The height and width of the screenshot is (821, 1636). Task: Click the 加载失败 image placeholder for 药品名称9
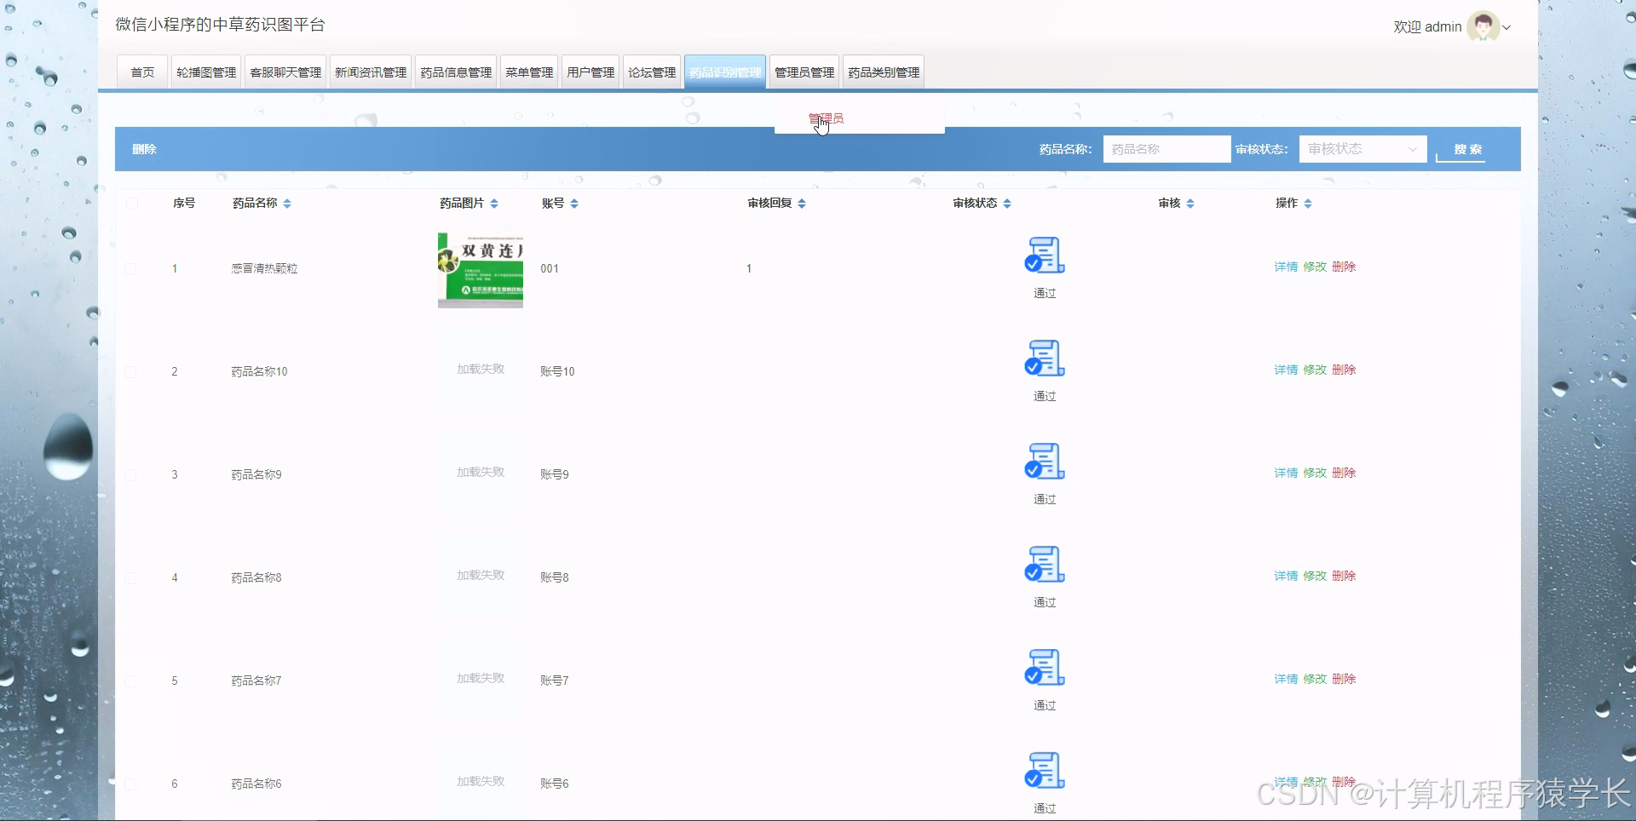coord(481,472)
